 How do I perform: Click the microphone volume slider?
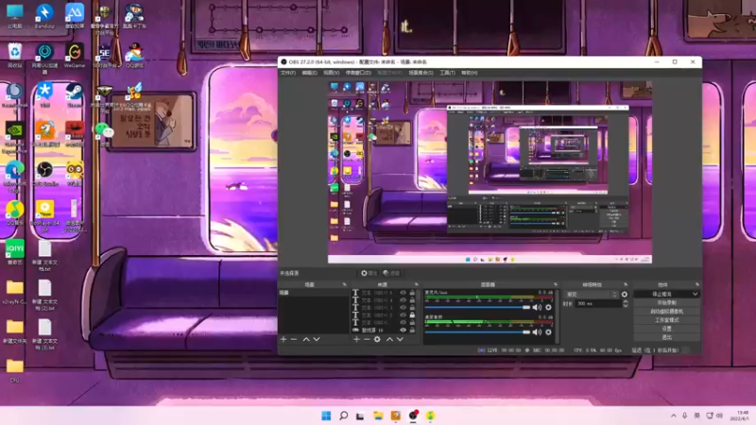[x=477, y=308]
